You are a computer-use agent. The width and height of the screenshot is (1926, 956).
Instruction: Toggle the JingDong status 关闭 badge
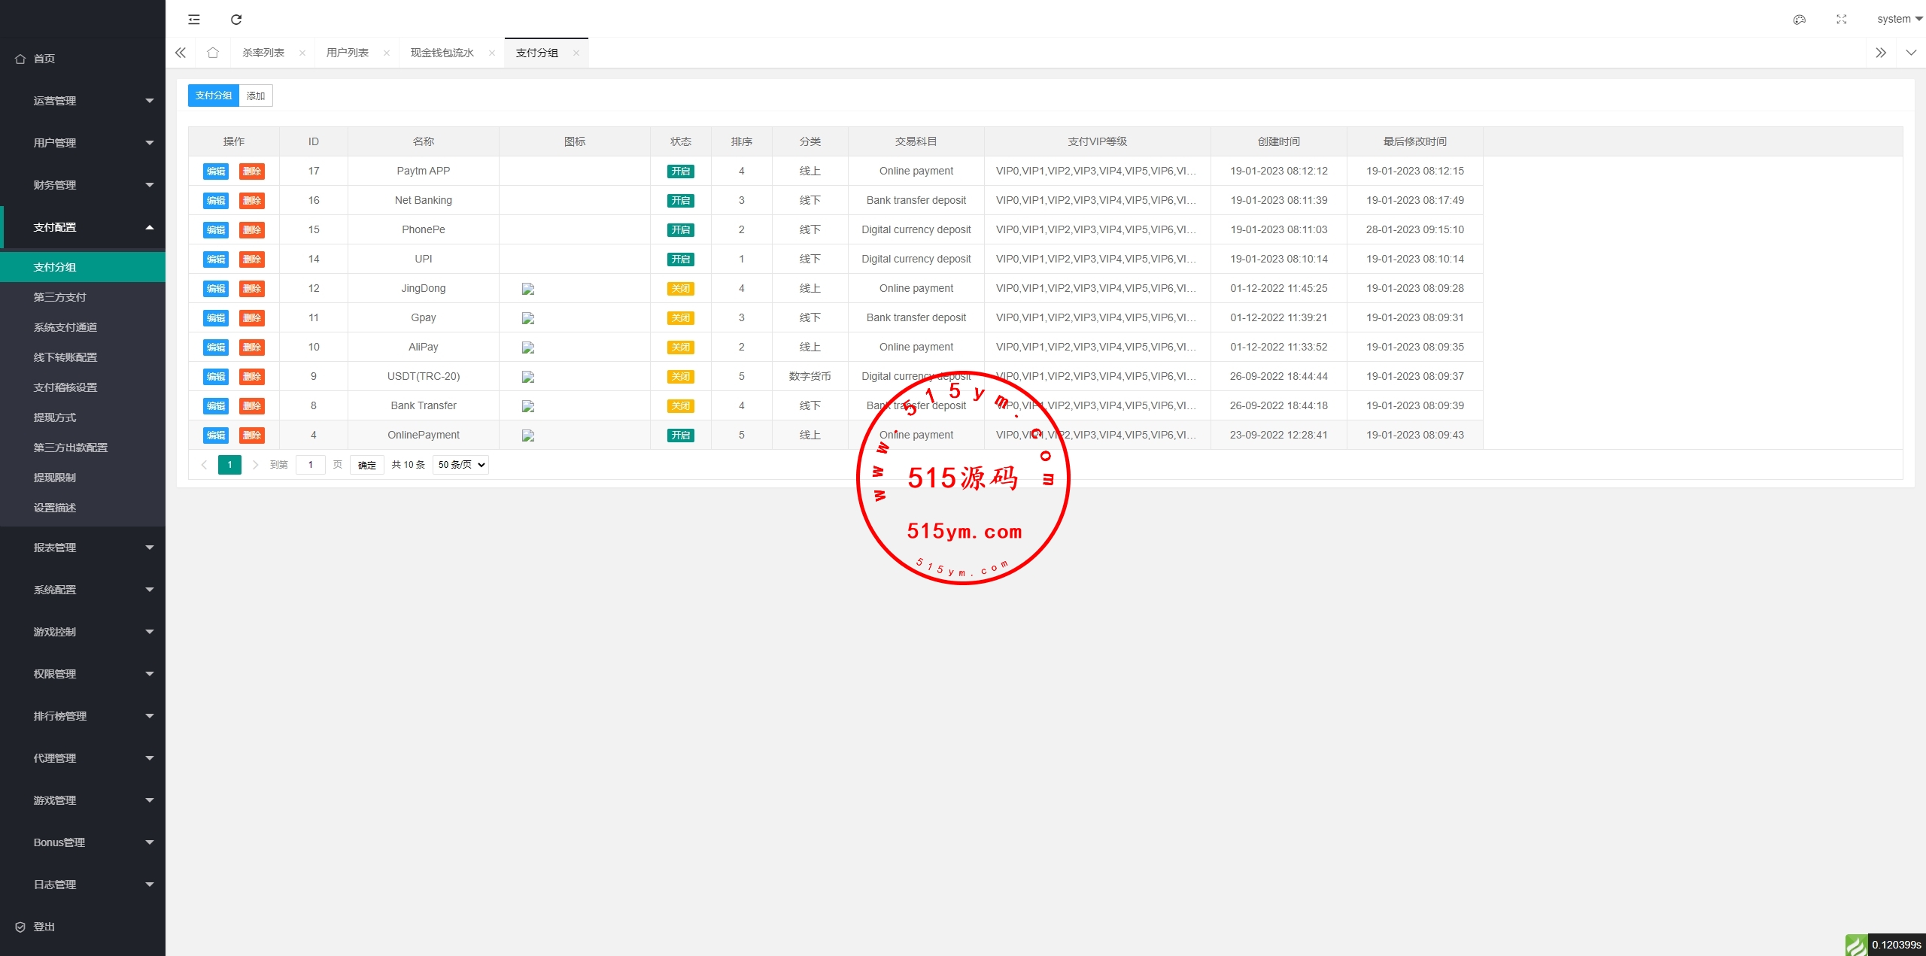click(680, 289)
